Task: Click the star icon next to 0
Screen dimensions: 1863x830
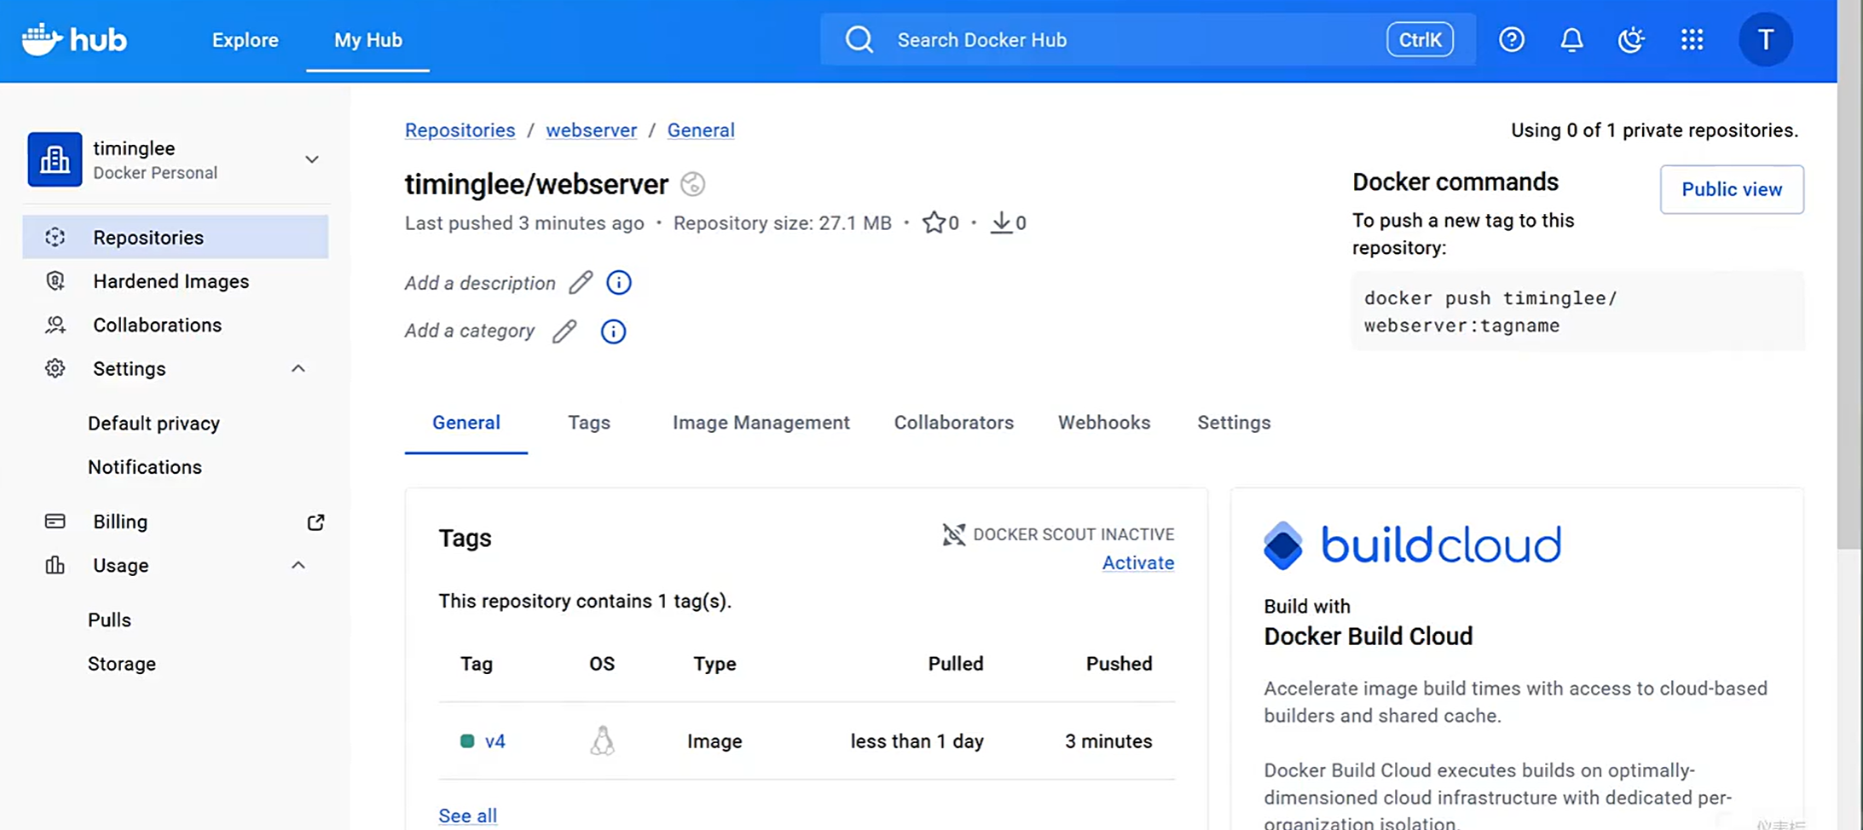Action: [934, 222]
